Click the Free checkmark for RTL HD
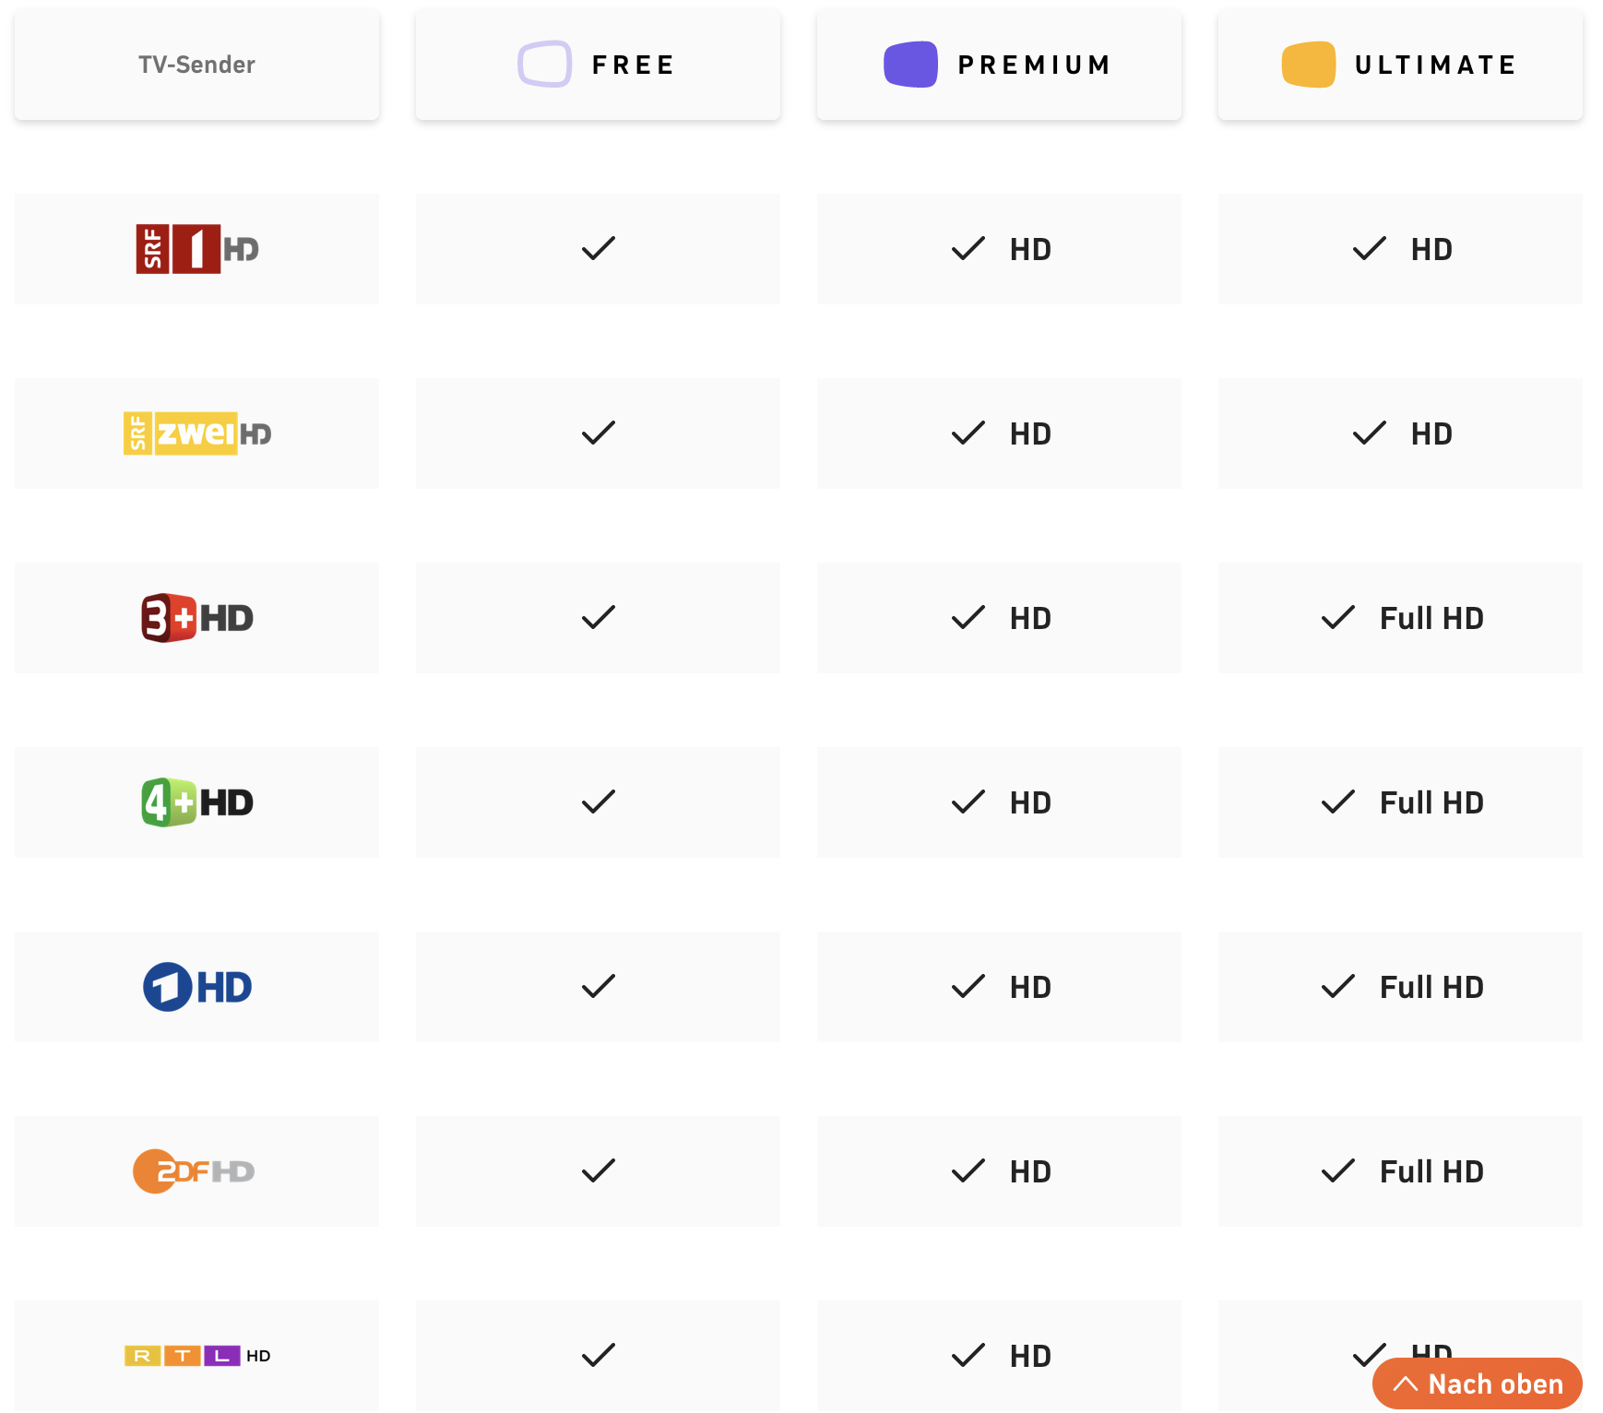Viewport: 1603px width, 1413px height. (x=599, y=1356)
